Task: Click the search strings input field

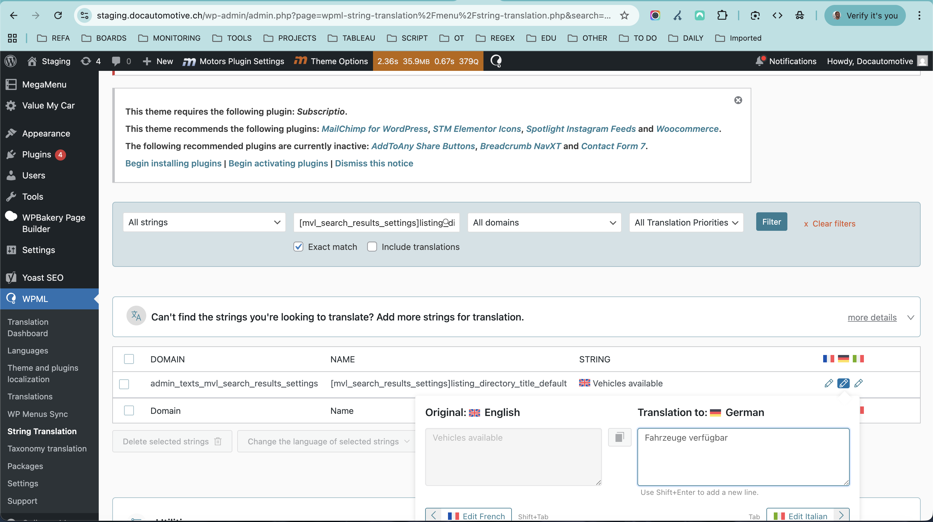Action: tap(376, 222)
